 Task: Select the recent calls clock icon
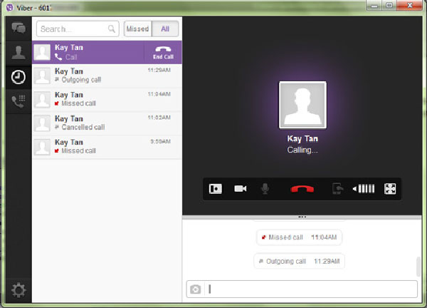point(19,77)
